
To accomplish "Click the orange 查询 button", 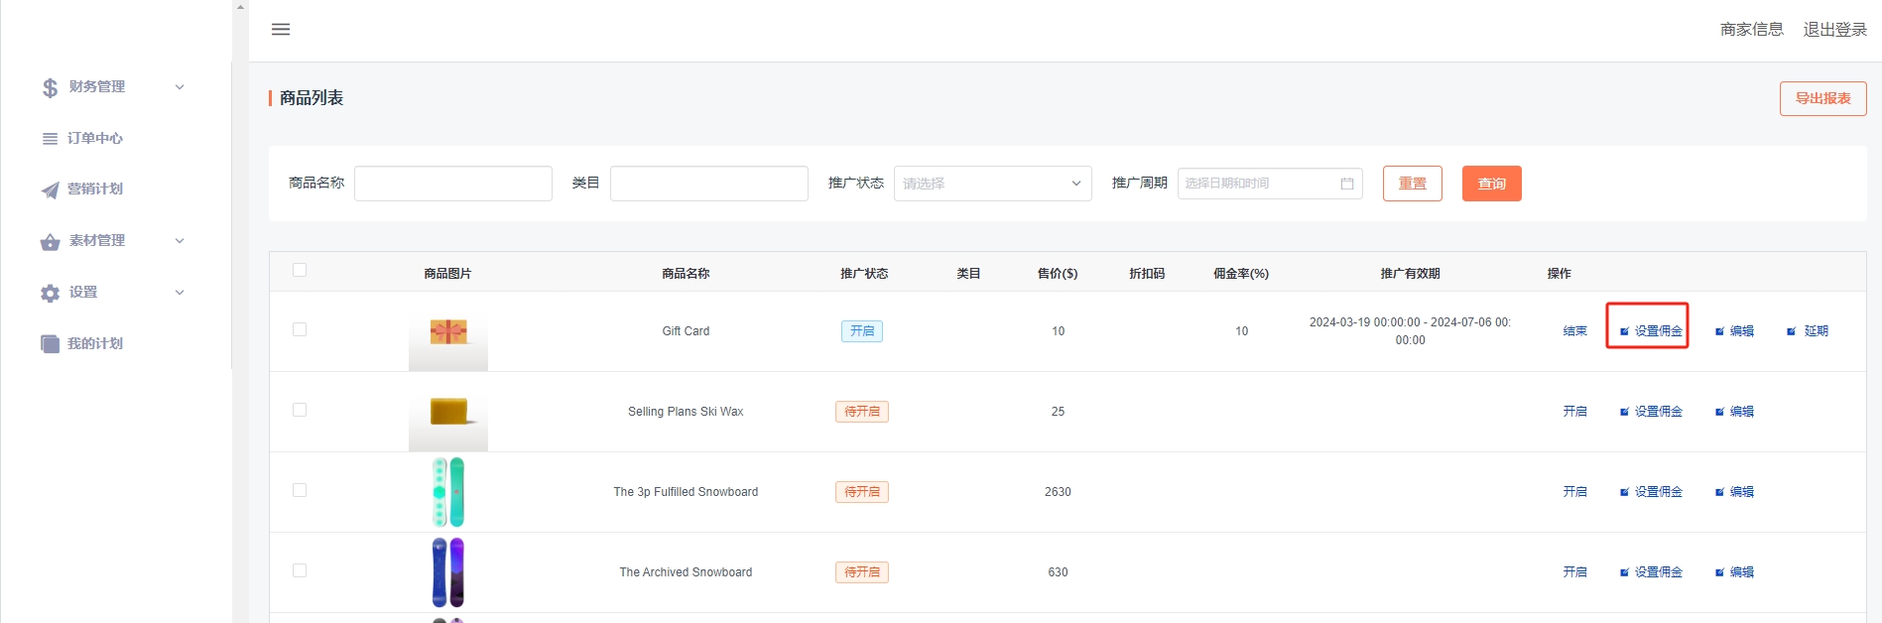I will (x=1491, y=184).
